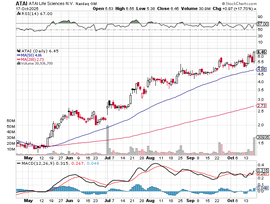Click the latest volume bar on the far right
The height and width of the screenshot is (204, 270).
(x=254, y=146)
